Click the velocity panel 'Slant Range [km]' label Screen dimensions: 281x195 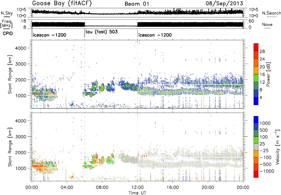pyautogui.click(x=10, y=147)
